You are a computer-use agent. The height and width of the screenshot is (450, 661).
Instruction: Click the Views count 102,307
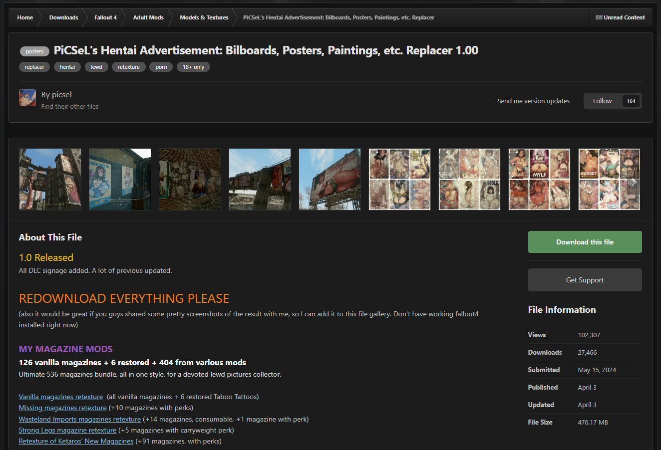[589, 335]
